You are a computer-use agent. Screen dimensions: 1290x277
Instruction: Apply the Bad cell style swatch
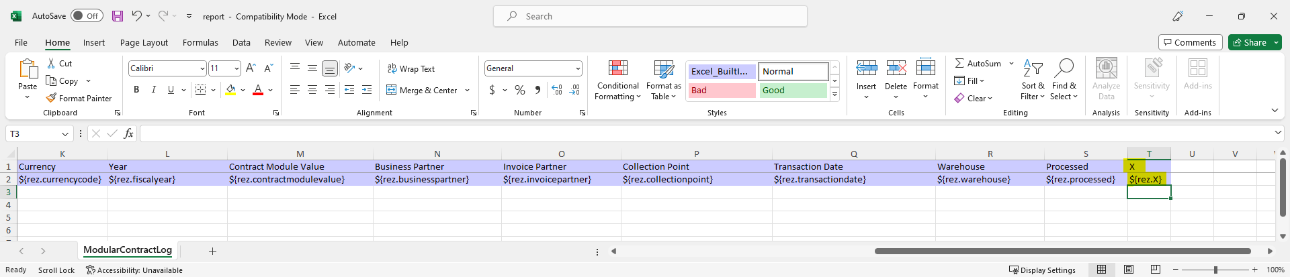click(722, 90)
